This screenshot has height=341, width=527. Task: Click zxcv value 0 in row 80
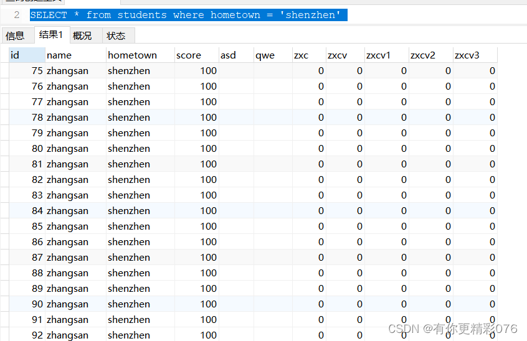coord(346,148)
